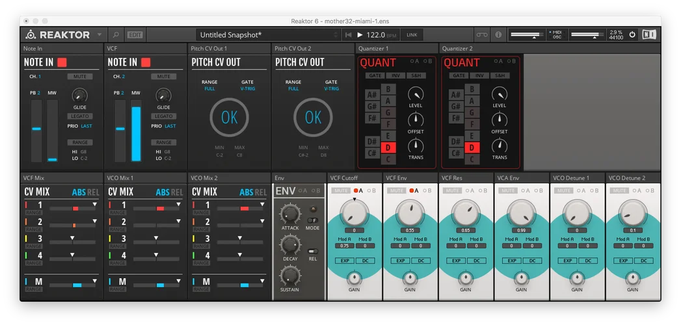Toggle the audio engine power icon
The image size is (681, 325).
point(632,34)
